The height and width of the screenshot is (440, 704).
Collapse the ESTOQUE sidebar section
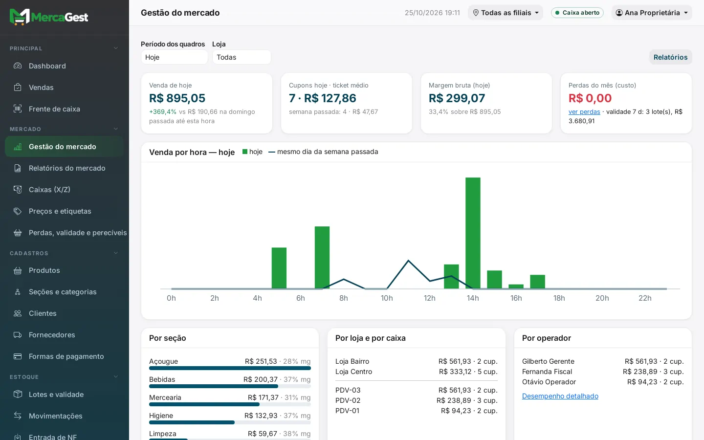pos(116,377)
